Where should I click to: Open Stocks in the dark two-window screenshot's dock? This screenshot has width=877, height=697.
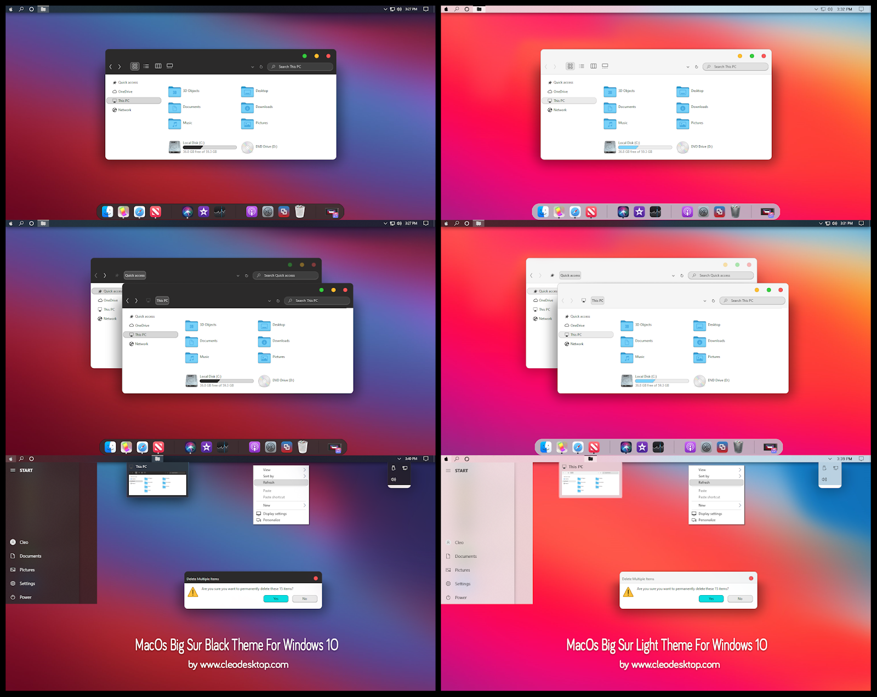click(223, 447)
